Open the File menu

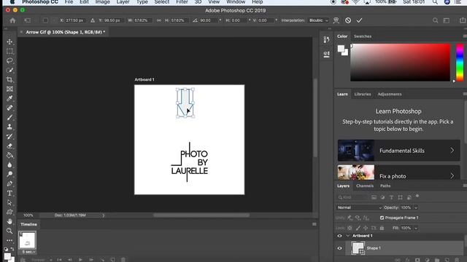point(69,2)
